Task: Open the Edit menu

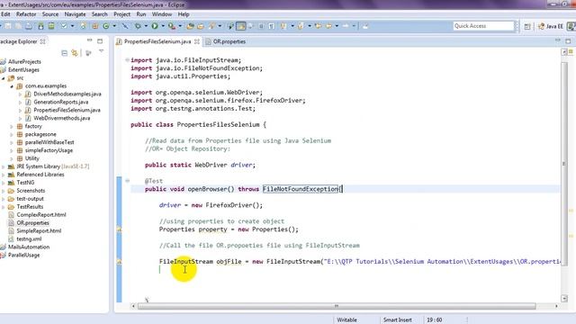Action: pyautogui.click(x=5, y=14)
